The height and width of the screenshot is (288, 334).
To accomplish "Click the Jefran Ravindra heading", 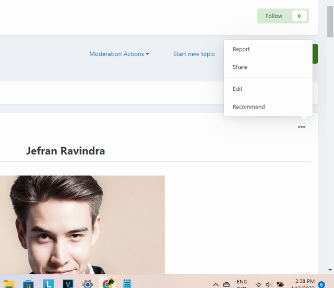I will (x=65, y=151).
